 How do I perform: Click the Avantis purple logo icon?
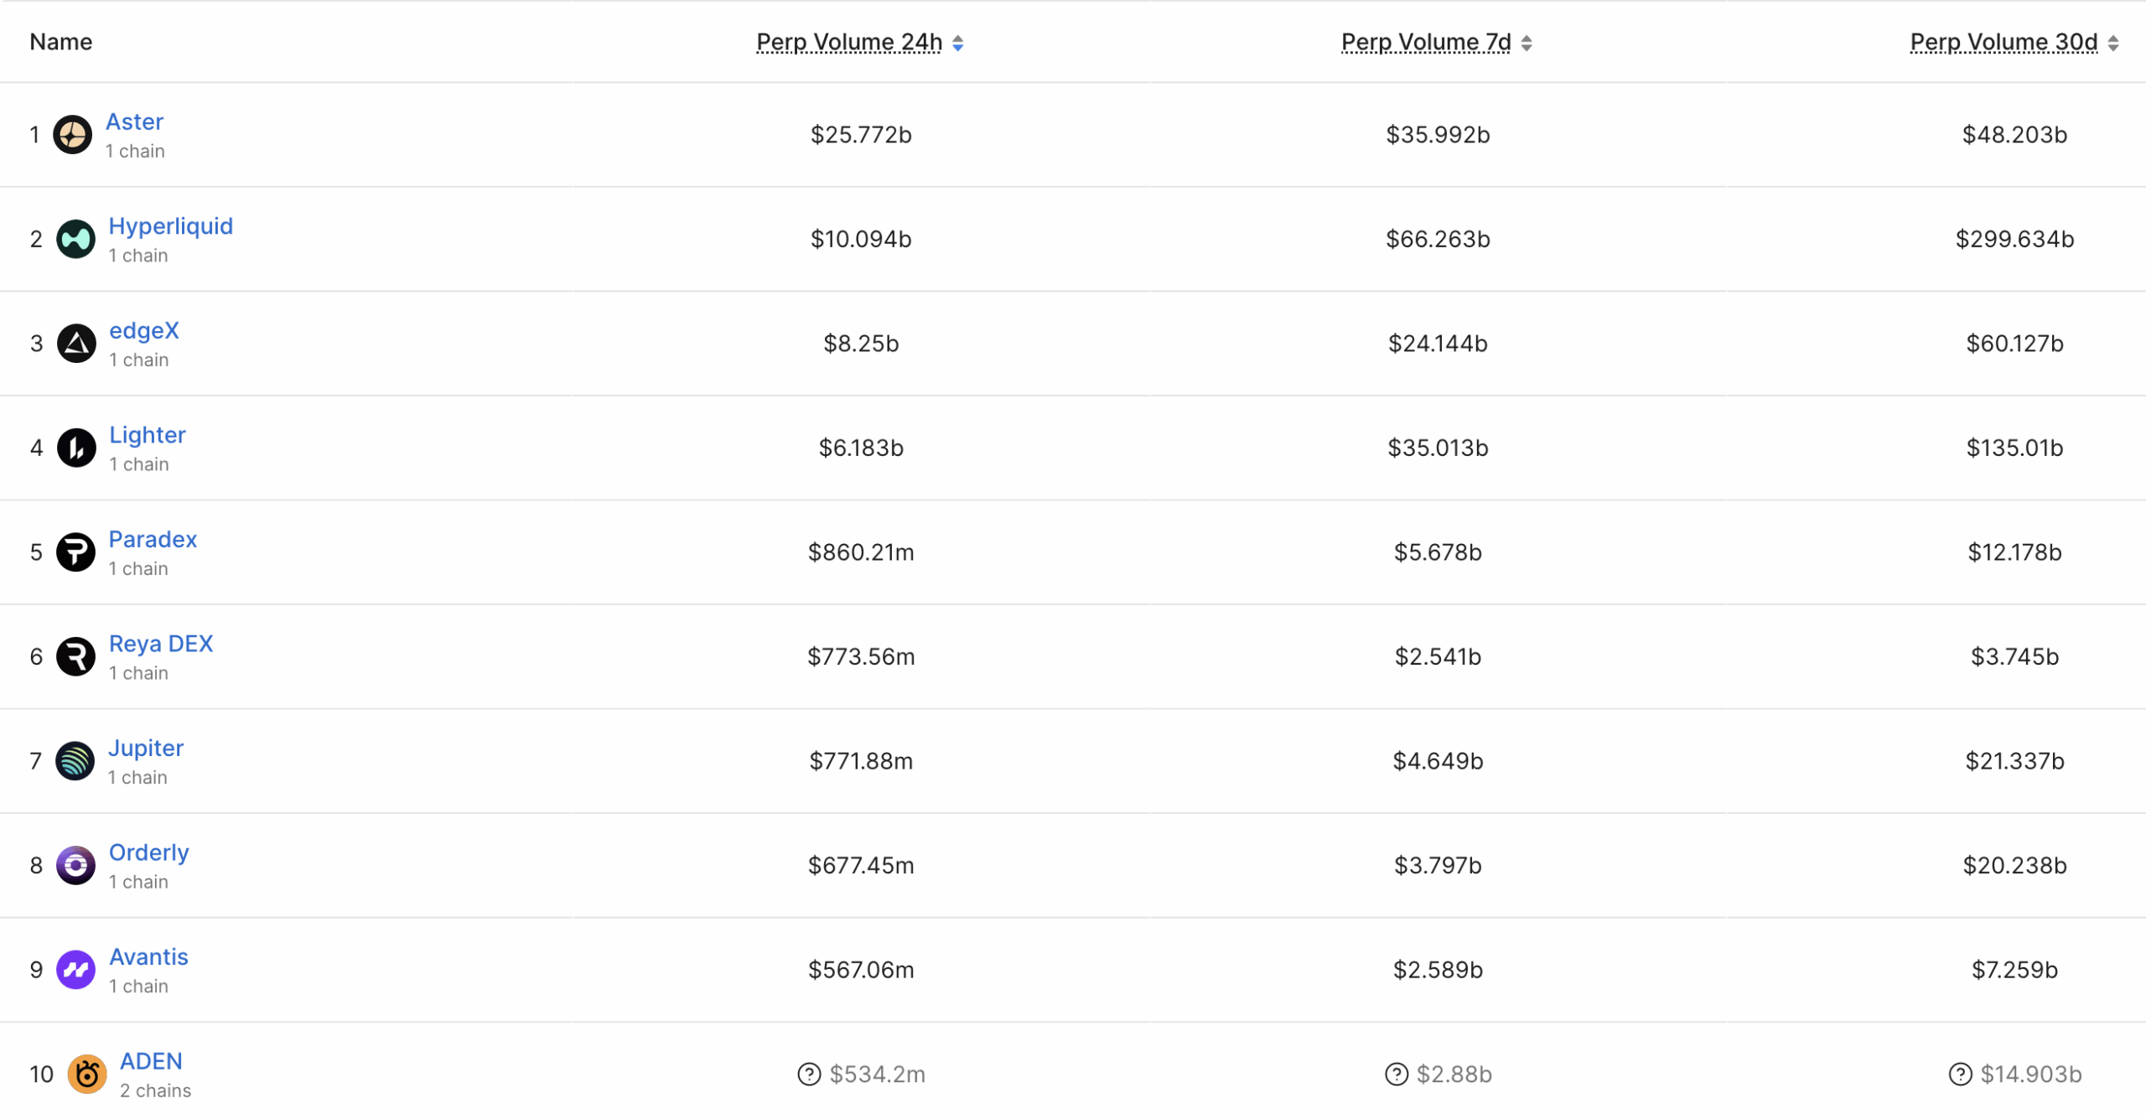76,970
